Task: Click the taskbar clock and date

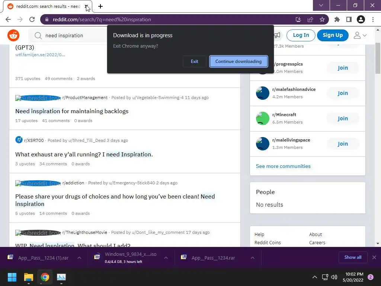Action: pos(353,277)
